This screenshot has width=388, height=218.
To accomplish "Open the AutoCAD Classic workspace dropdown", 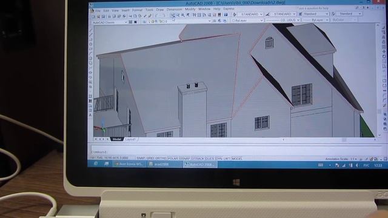I will coord(110,22).
